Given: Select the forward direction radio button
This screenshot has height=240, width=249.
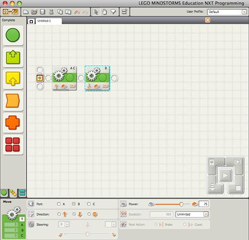Looking at the screenshot, I should (59, 214).
